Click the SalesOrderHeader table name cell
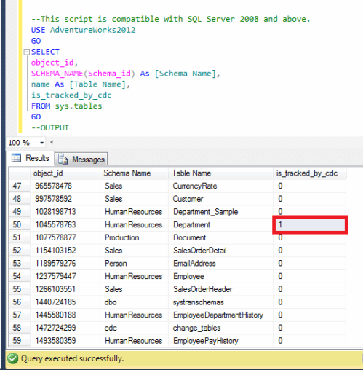The height and width of the screenshot is (370, 363). [220, 289]
